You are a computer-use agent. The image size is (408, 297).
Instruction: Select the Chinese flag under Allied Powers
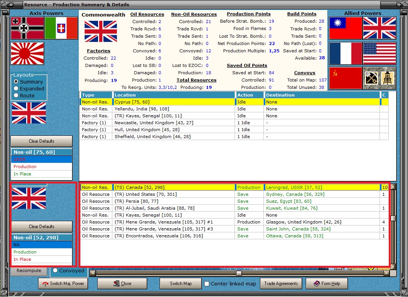(x=346, y=28)
